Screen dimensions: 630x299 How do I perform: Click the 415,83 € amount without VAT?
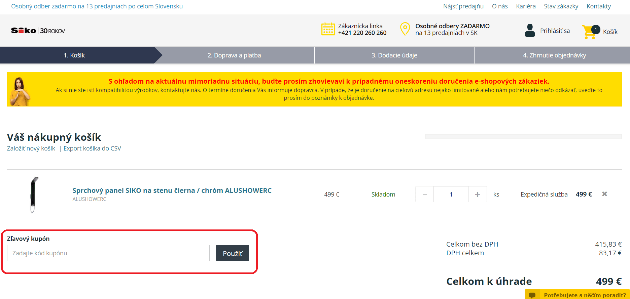[608, 244]
